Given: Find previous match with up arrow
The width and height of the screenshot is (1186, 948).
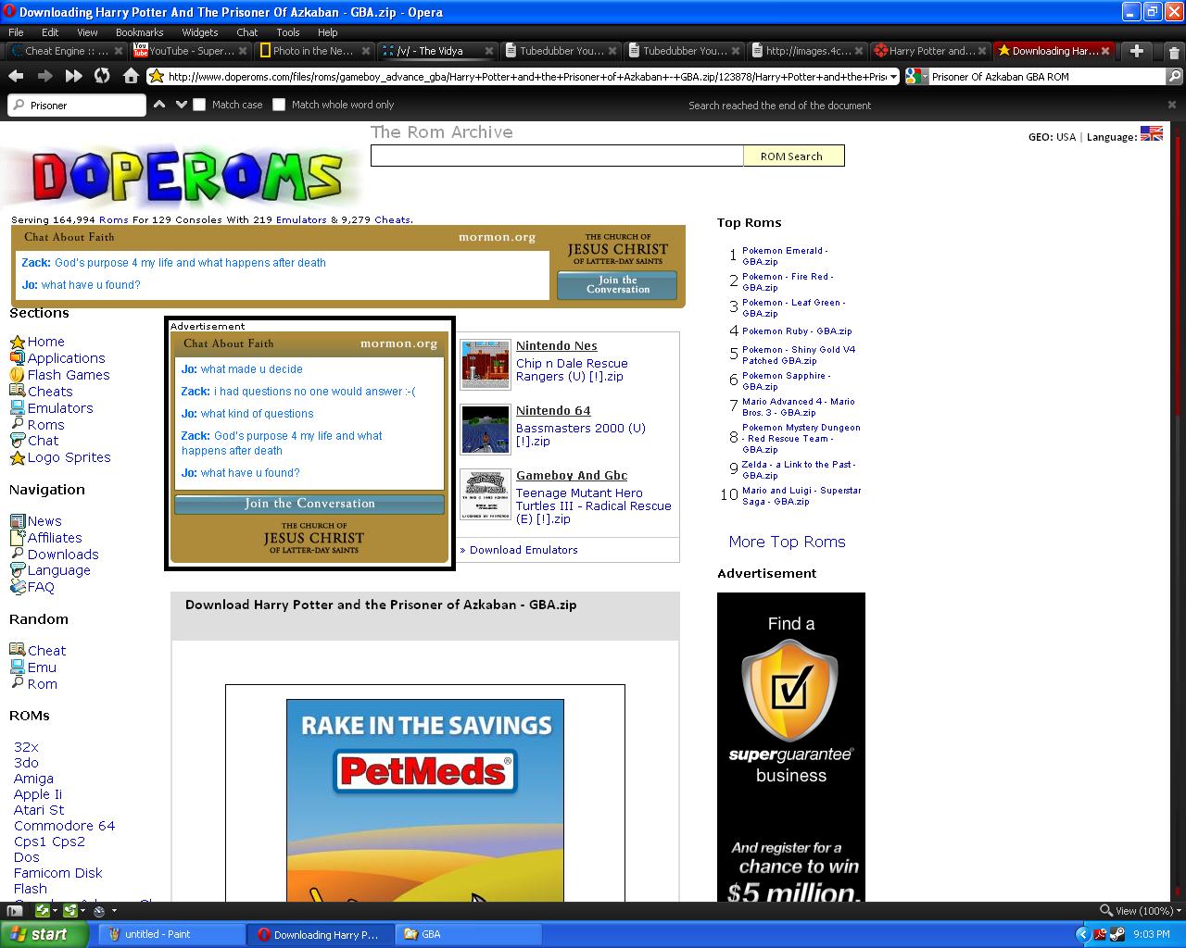Looking at the screenshot, I should pos(159,105).
